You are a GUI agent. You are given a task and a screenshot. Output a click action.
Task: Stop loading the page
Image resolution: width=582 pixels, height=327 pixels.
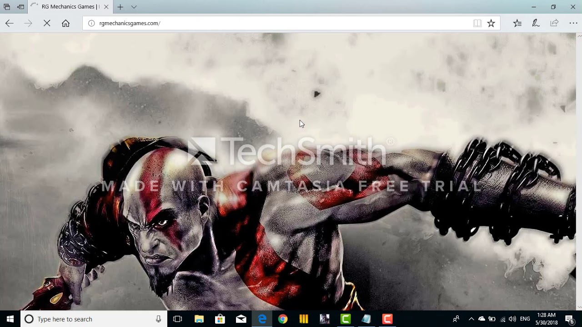[x=47, y=23]
